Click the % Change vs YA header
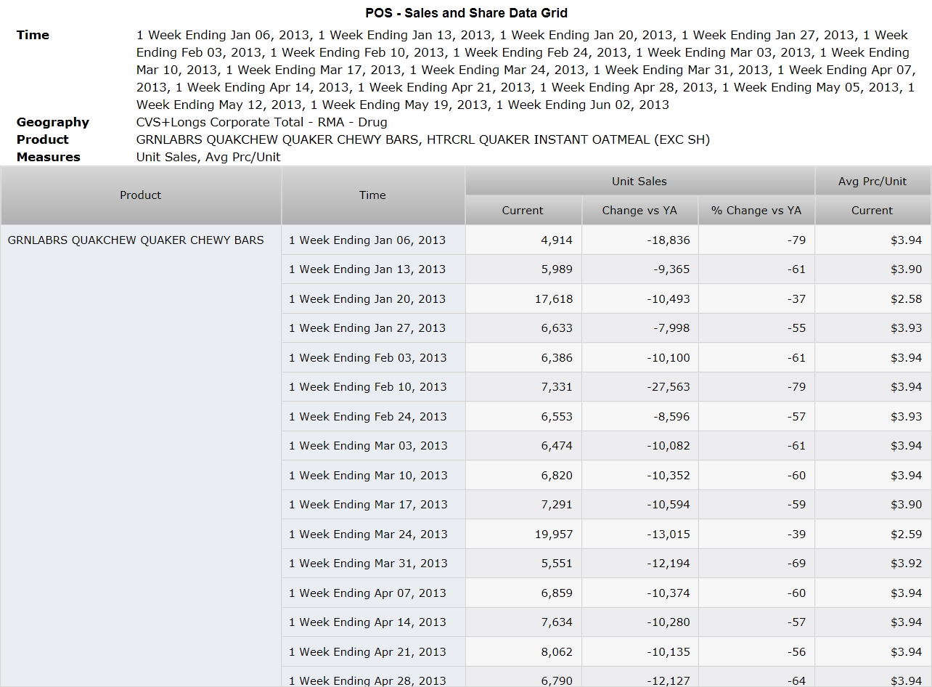This screenshot has width=932, height=687. (756, 211)
